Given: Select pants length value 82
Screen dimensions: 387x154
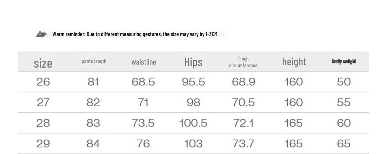Looking at the screenshot, I should coord(93,102).
